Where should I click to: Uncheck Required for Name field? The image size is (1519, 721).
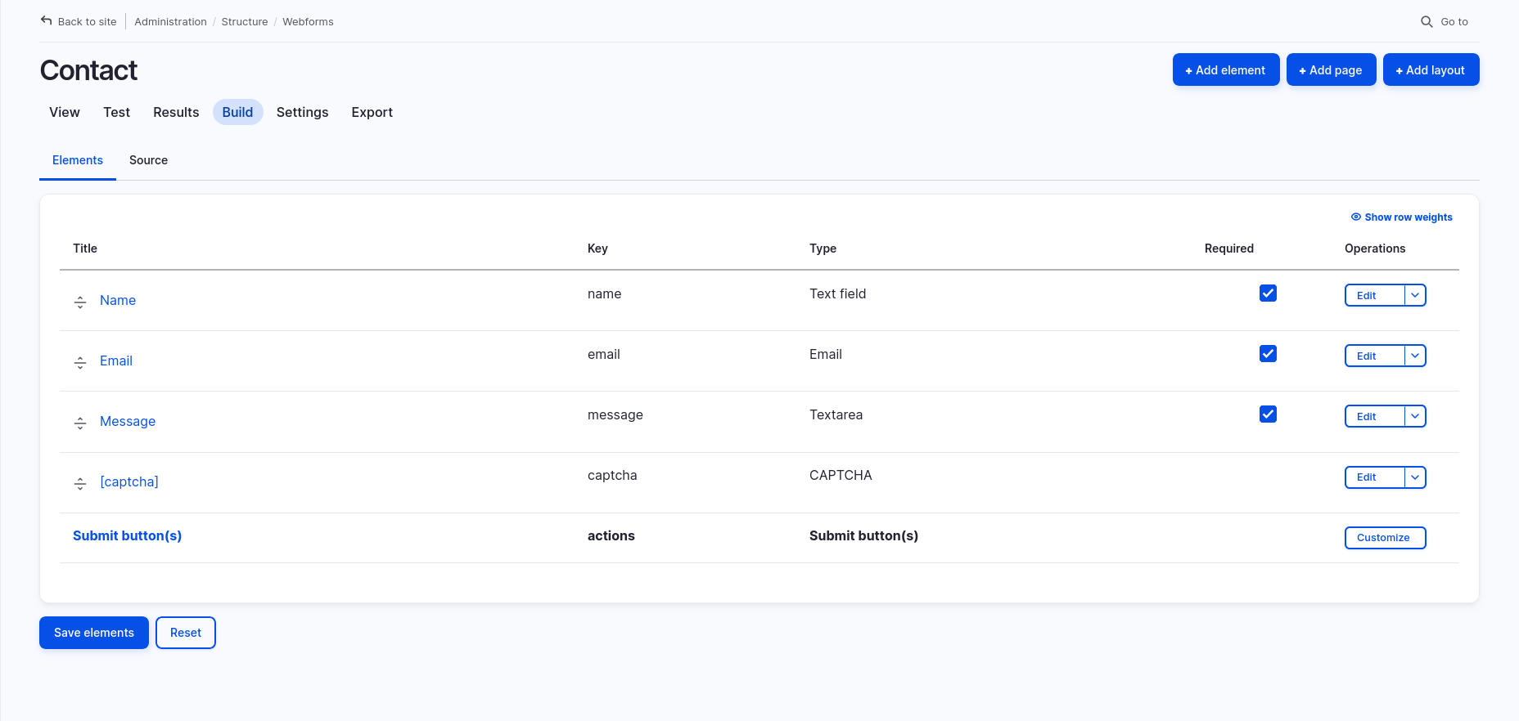[1268, 293]
